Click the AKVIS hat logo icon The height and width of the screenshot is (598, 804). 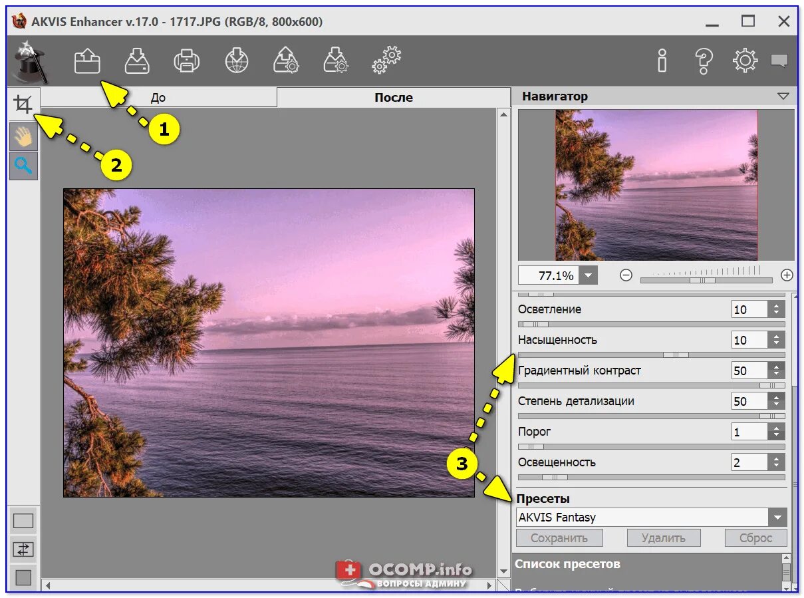click(x=29, y=61)
